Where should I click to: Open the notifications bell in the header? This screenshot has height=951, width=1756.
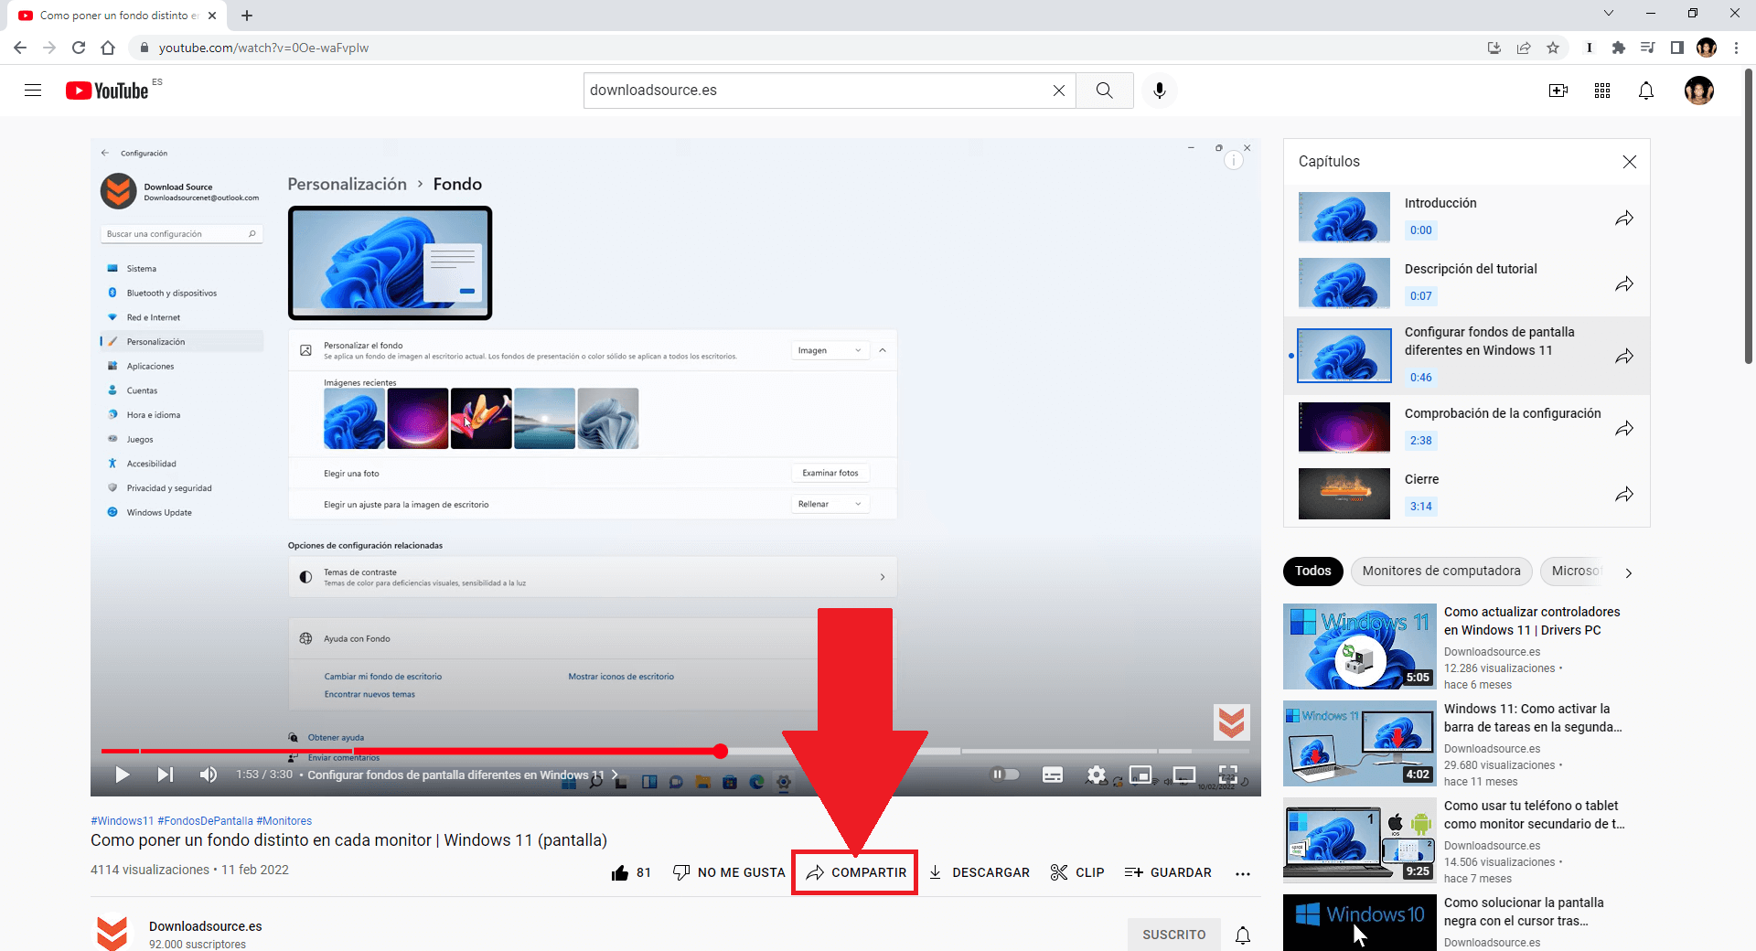tap(1646, 91)
